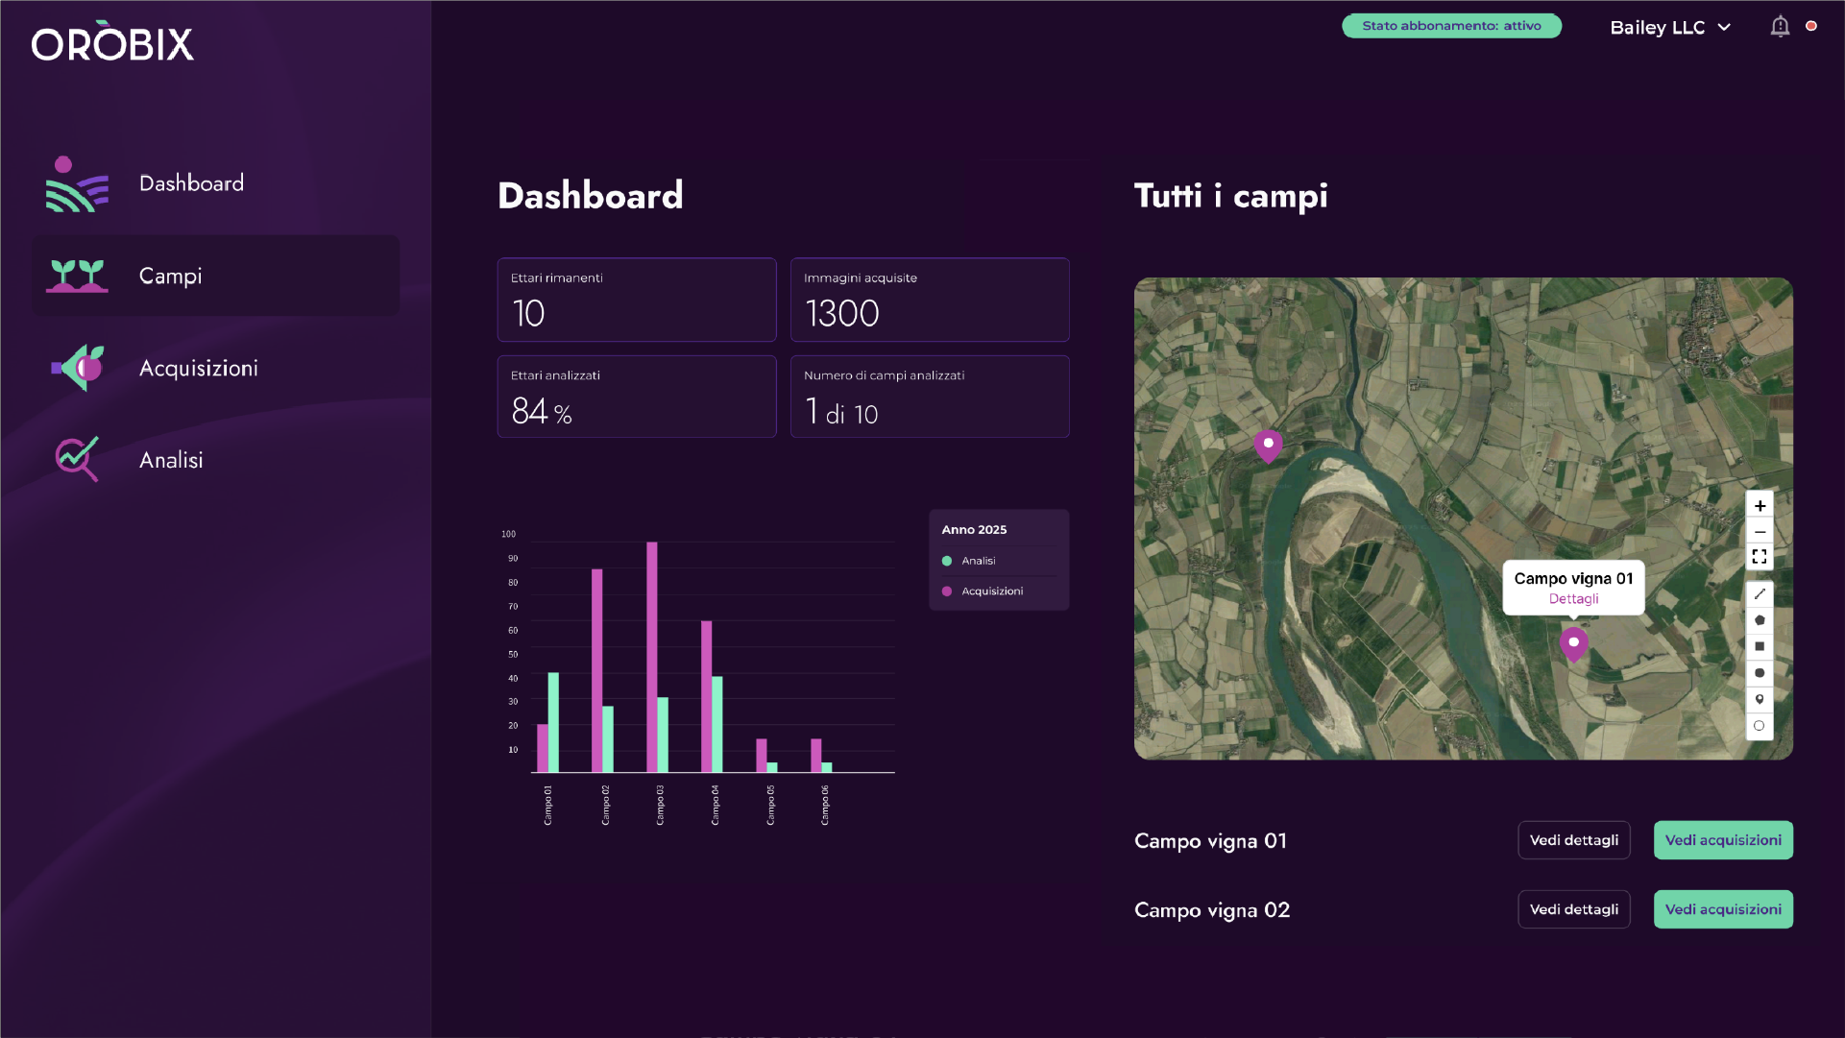
Task: Toggle Acquisizioni series in chart legend
Action: 991,591
